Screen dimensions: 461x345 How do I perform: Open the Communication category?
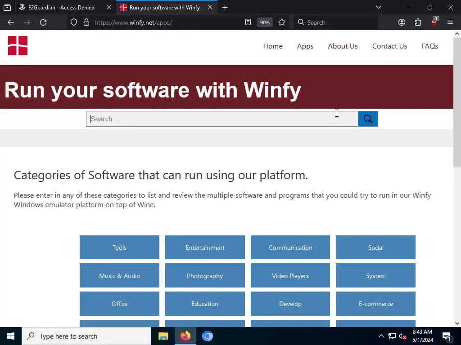[x=290, y=248]
